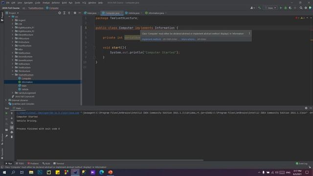Click the error count indicator in editor
Viewport: 313px width, 176px height.
coord(297,18)
